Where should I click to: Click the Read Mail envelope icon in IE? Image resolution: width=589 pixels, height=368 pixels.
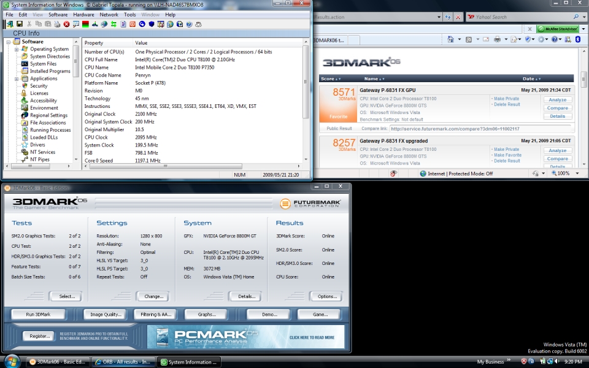pyautogui.click(x=486, y=39)
